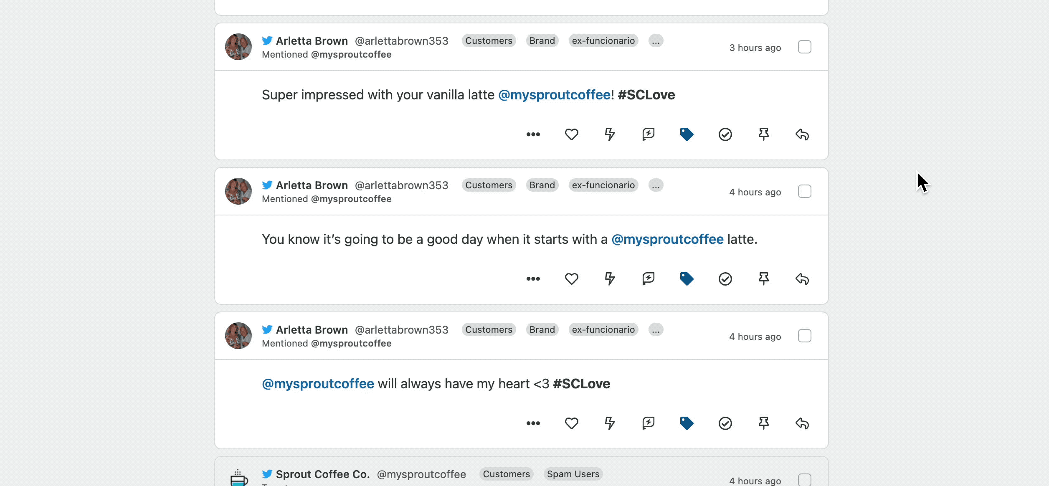Select the checkbox on the vanilla latte message
Viewport: 1049px width, 486px height.
tap(805, 47)
